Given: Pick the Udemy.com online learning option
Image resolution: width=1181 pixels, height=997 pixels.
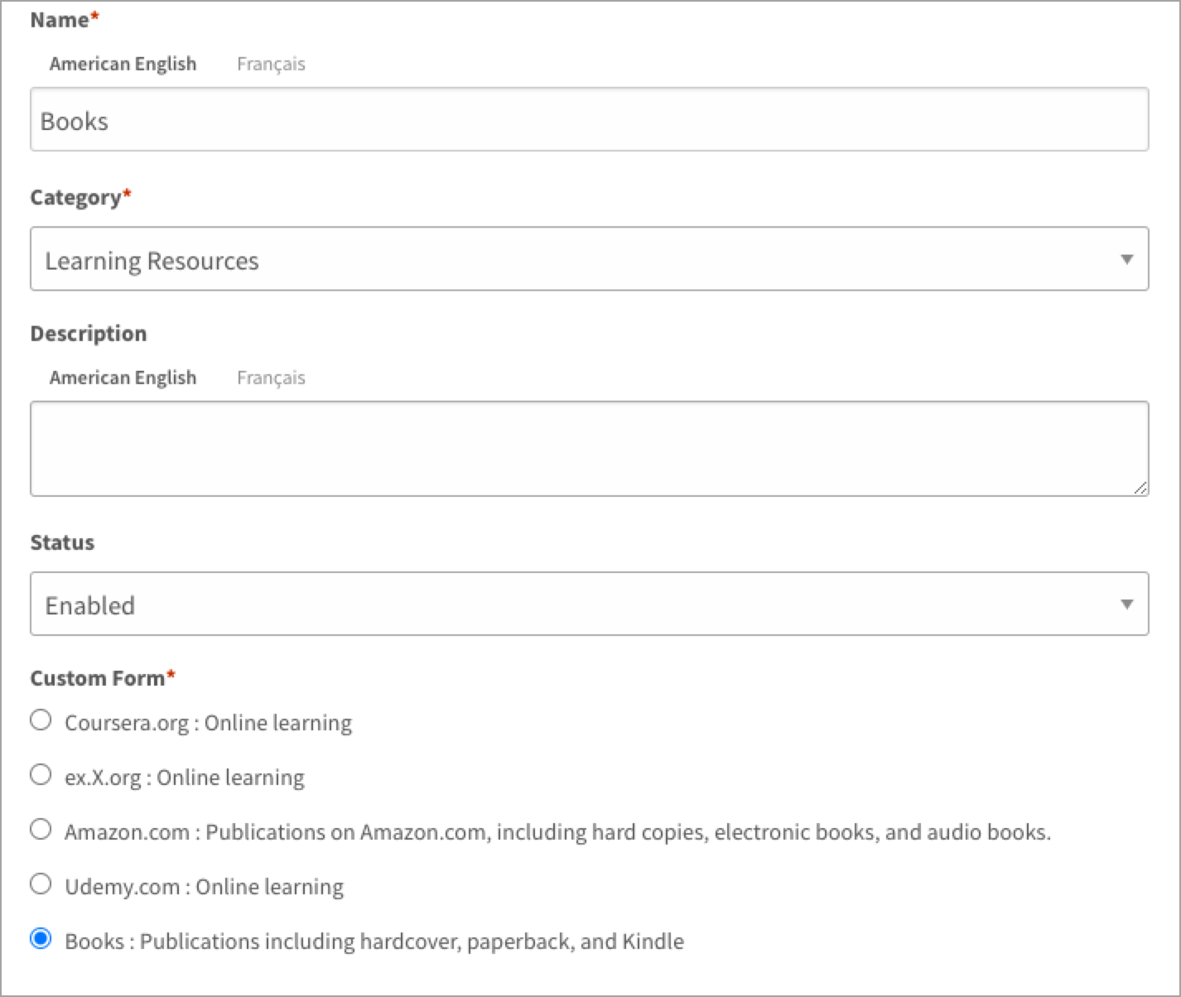Looking at the screenshot, I should pyautogui.click(x=41, y=884).
